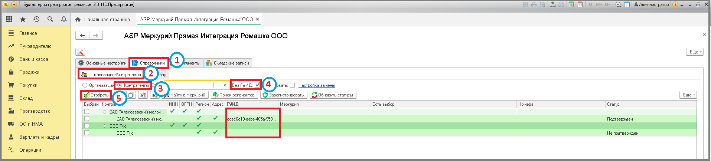Select the Контрагенты radio button
Screen dimensions: 711x161
point(120,85)
